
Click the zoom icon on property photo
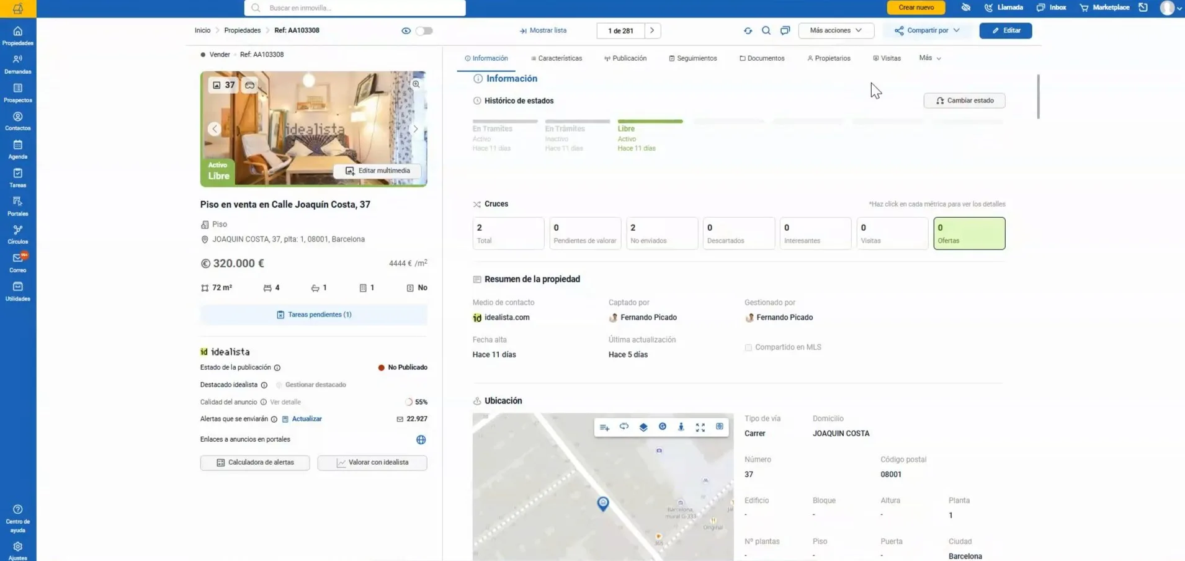[416, 84]
